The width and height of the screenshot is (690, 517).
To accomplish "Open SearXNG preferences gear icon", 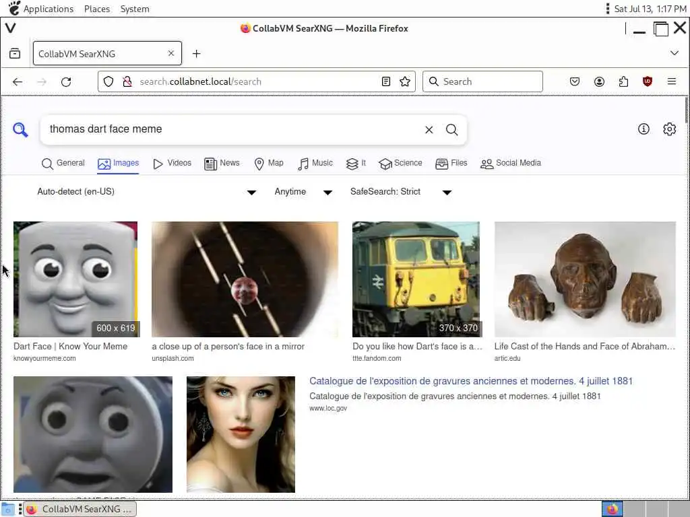I will pyautogui.click(x=669, y=129).
